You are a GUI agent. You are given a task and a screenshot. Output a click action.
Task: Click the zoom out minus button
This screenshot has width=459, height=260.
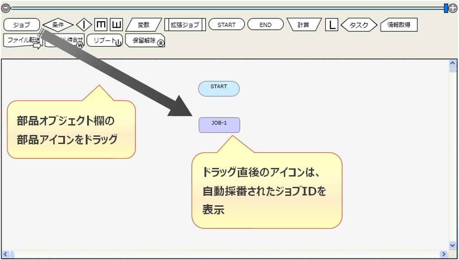tap(6, 8)
